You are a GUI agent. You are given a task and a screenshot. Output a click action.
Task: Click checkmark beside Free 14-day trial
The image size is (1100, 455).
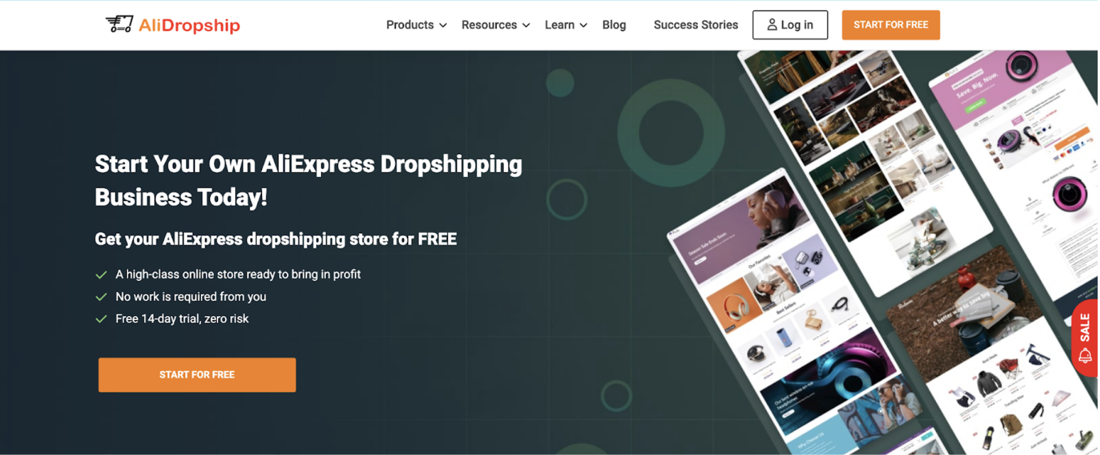[101, 319]
